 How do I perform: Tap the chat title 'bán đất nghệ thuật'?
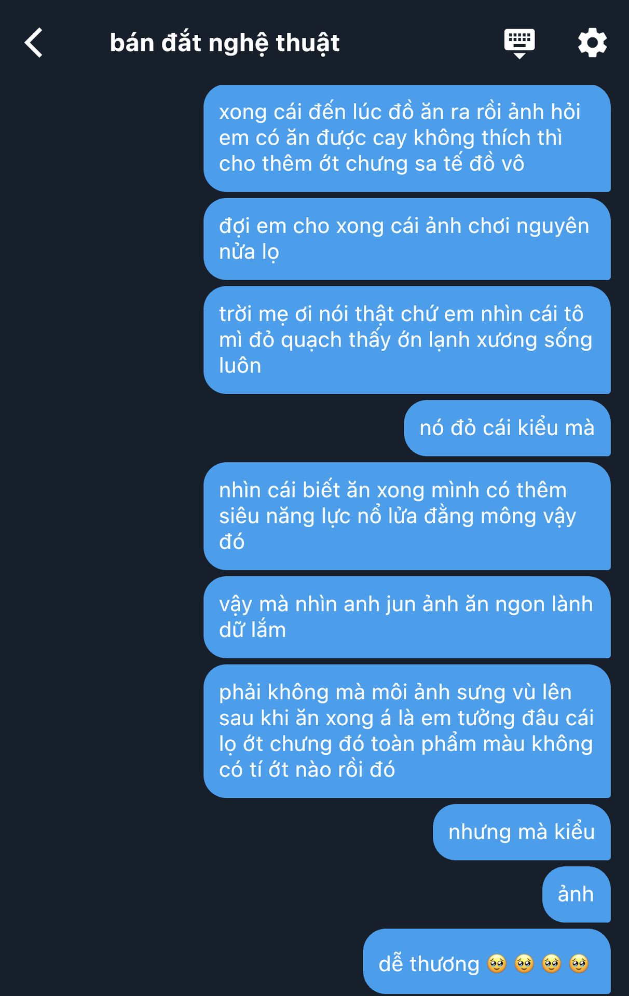tap(225, 43)
